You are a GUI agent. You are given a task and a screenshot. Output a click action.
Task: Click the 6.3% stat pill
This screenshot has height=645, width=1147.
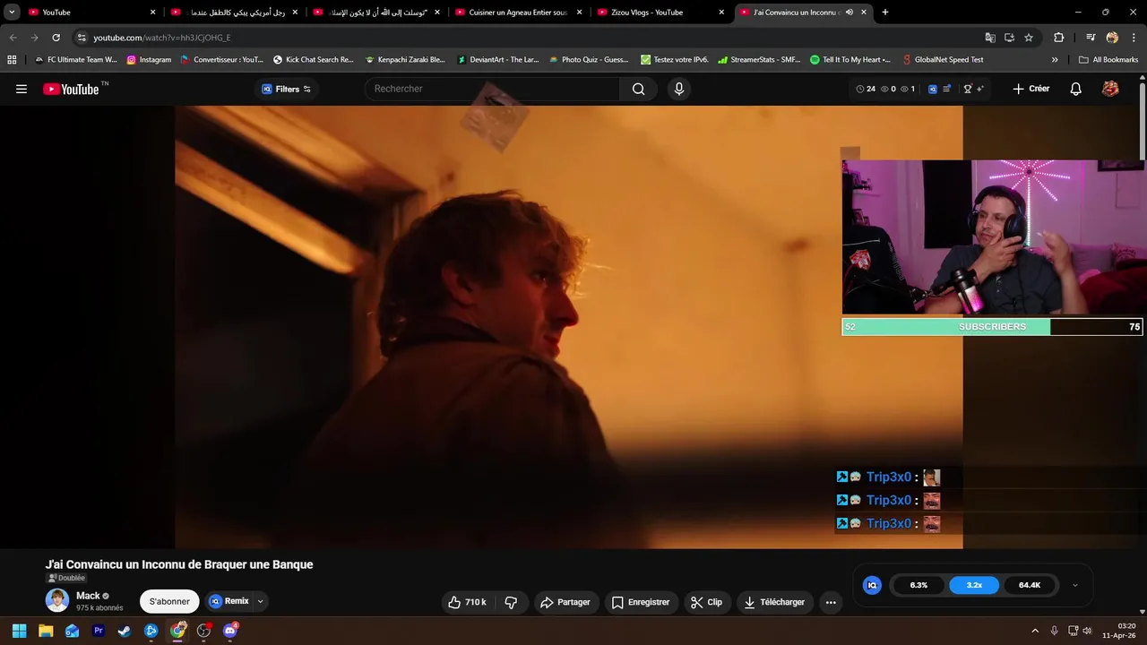coord(918,585)
